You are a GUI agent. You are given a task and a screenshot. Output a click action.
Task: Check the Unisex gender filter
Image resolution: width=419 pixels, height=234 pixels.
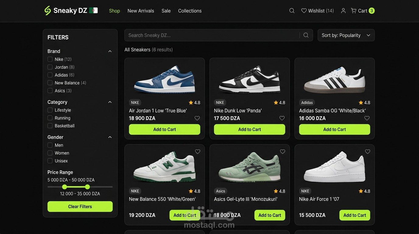[50, 161]
